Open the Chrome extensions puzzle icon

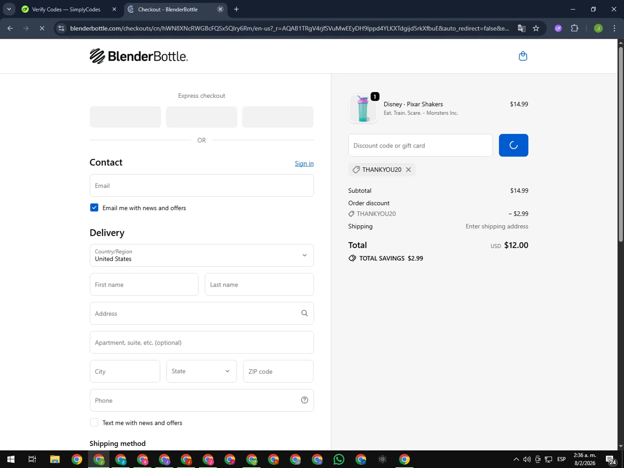click(574, 28)
